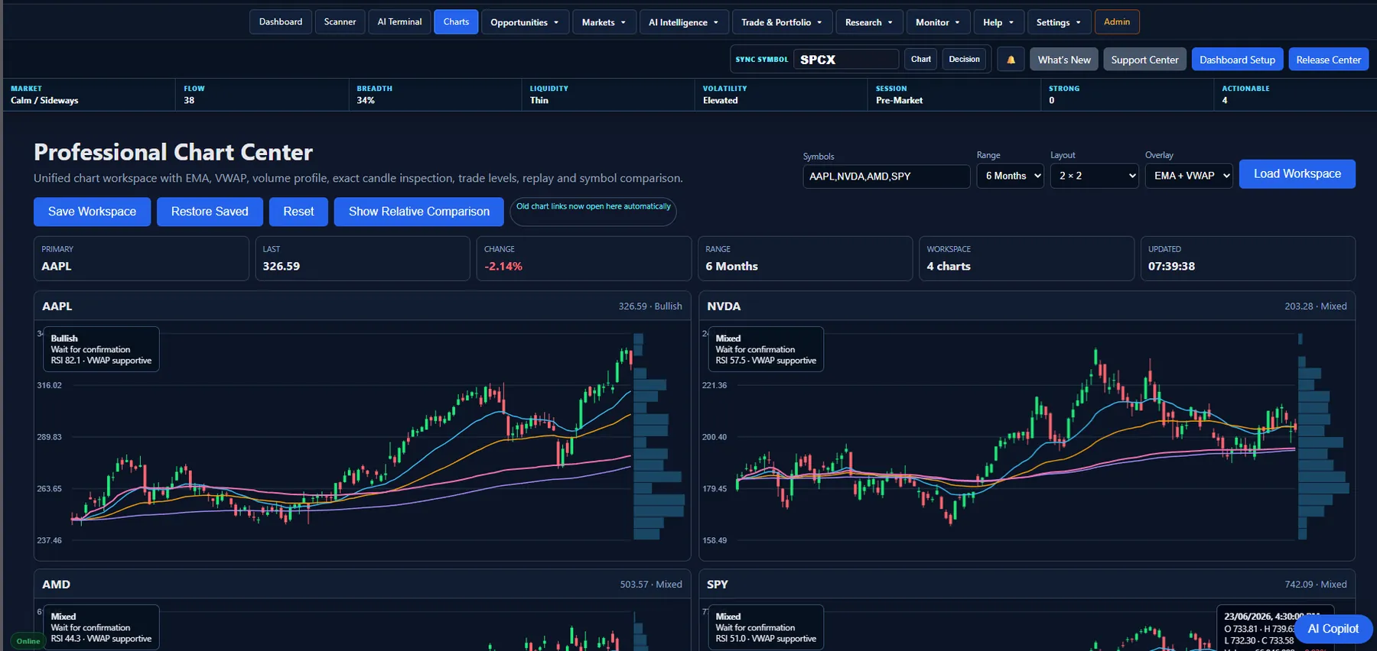Click the AAPL Bullish signal box
The height and width of the screenshot is (651, 1377).
coord(101,349)
